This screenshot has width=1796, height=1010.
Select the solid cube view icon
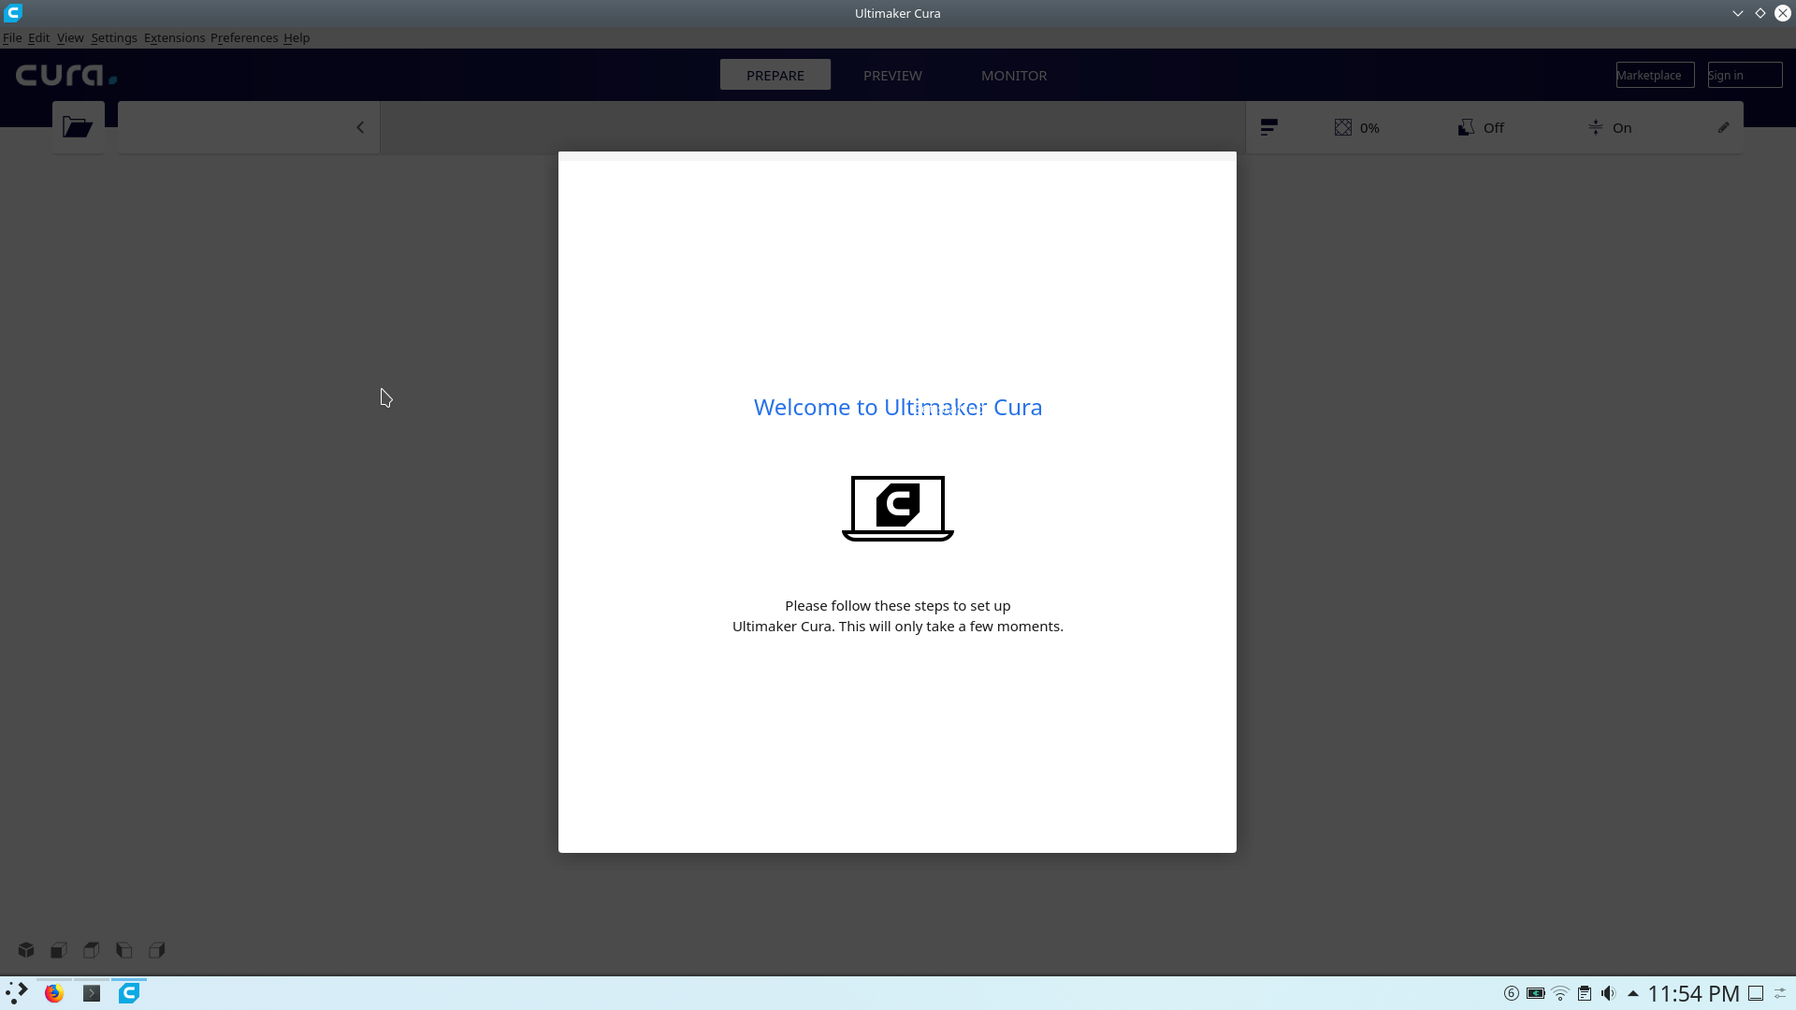point(25,949)
